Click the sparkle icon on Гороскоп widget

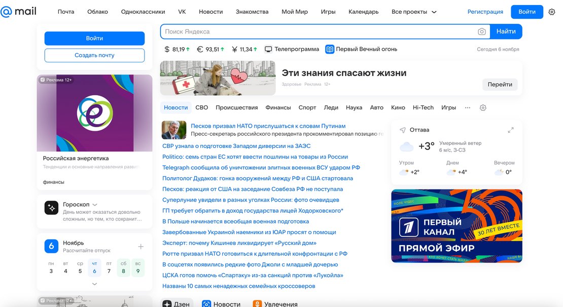coord(51,207)
